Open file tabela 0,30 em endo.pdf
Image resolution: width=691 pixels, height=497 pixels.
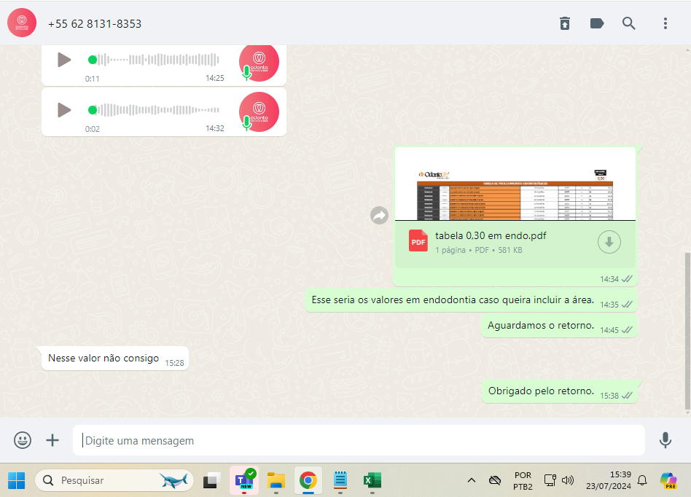coord(491,235)
